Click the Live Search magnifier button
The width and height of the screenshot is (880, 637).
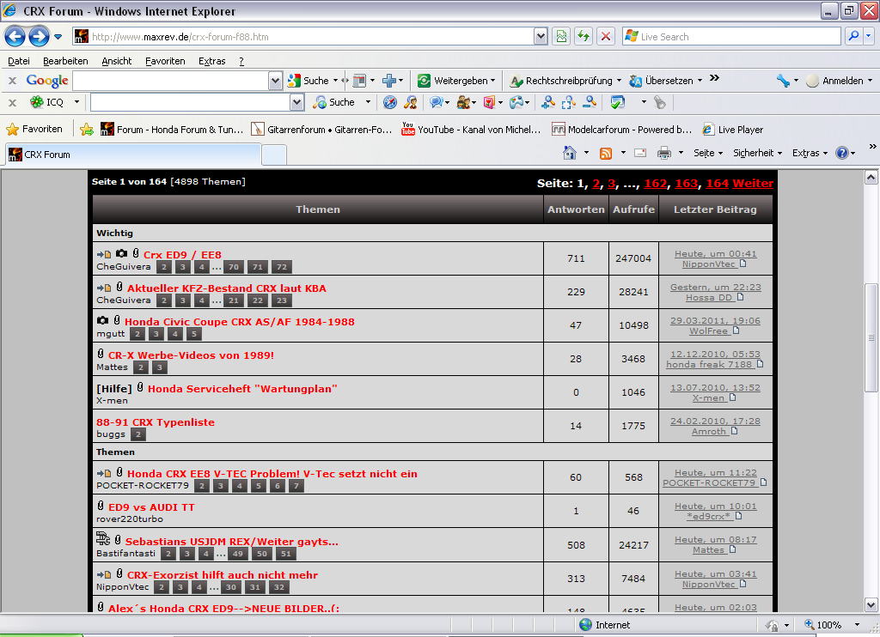[x=853, y=36]
